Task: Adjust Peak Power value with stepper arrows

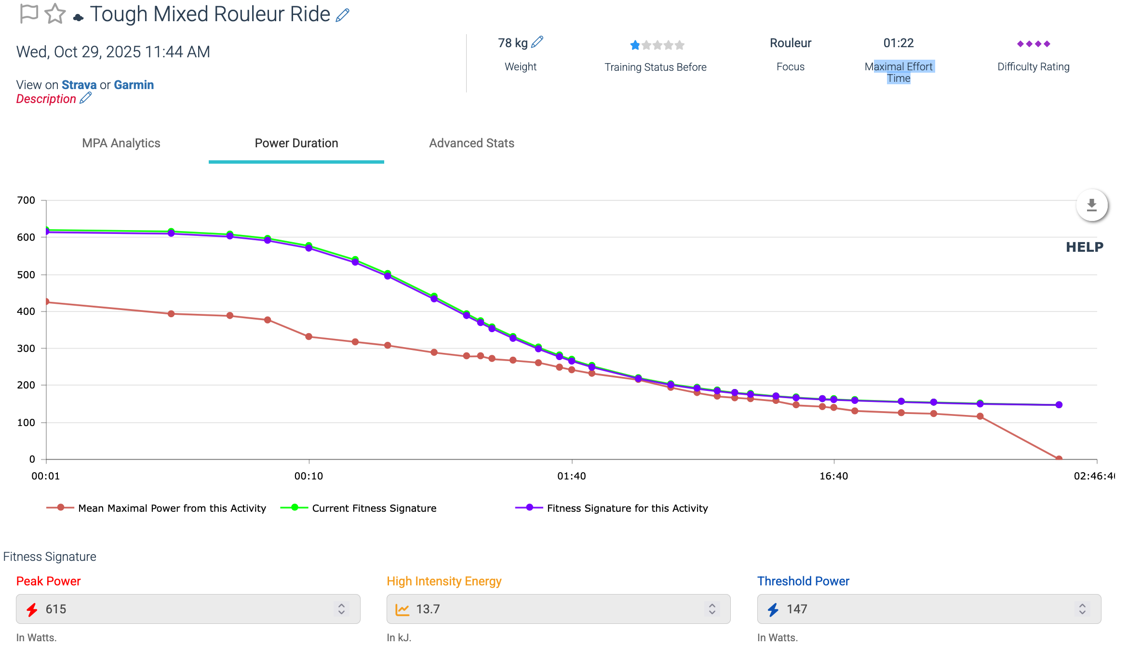Action: 341,609
